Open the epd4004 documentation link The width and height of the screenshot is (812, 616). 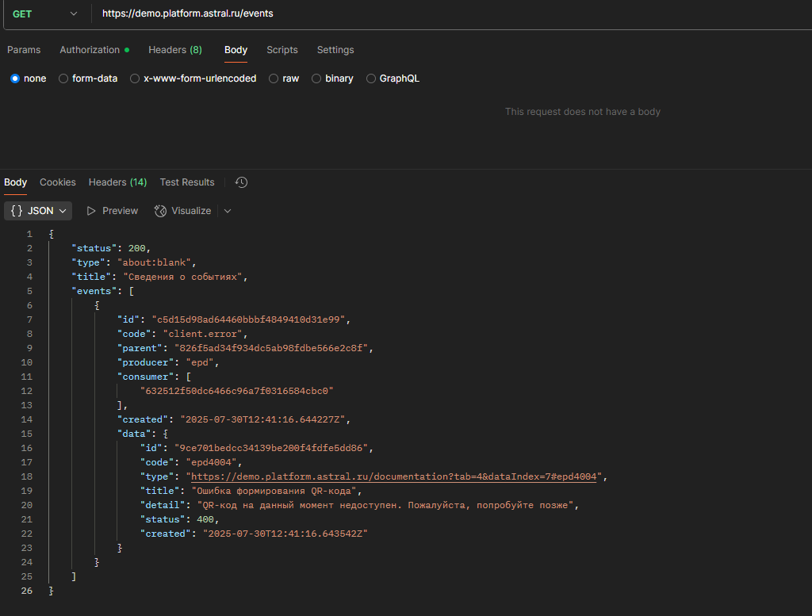(x=393, y=476)
